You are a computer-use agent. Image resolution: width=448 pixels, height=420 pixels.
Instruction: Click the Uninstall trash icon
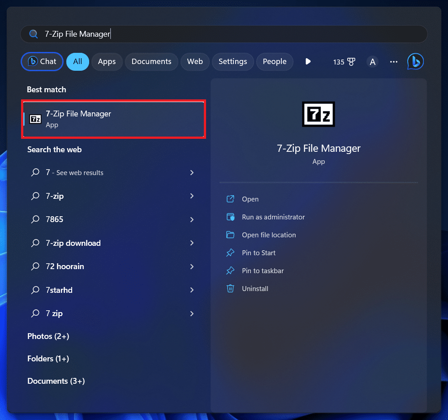coord(230,289)
